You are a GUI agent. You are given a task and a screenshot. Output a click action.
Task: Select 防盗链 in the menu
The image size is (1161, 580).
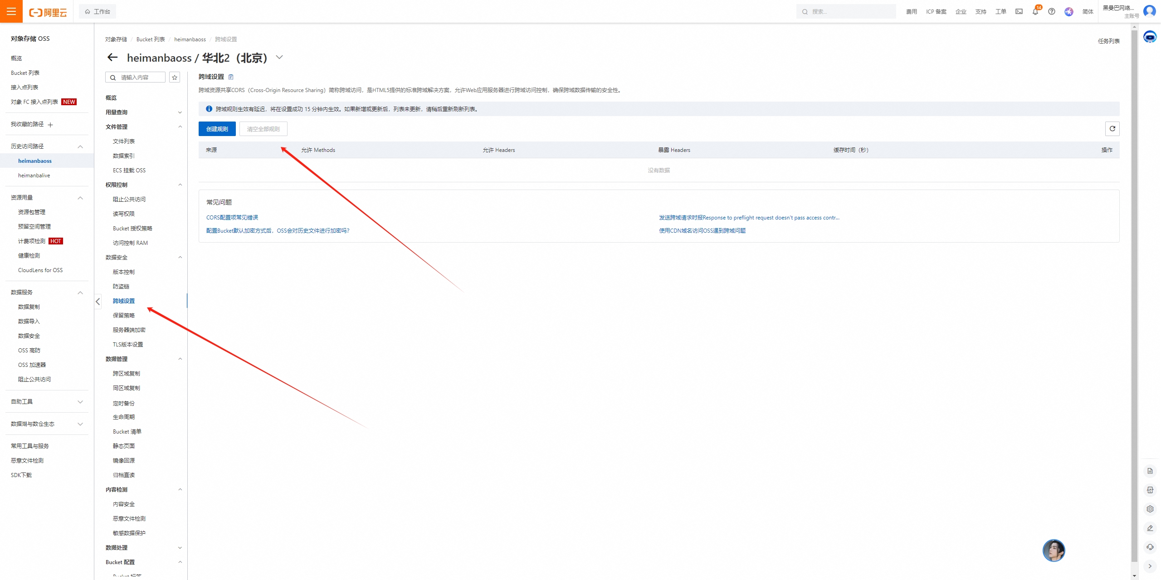(121, 287)
